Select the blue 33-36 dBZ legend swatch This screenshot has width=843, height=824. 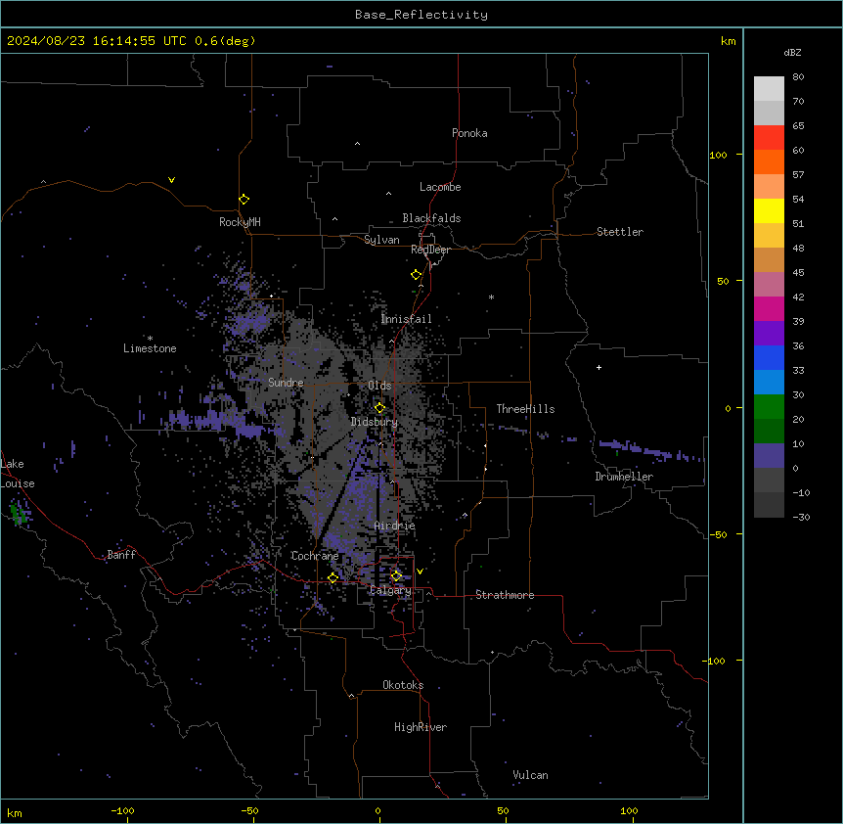(769, 357)
